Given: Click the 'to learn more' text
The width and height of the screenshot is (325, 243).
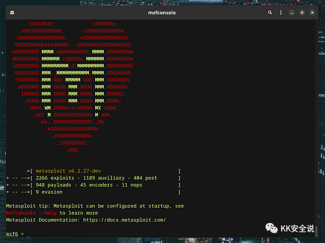Looking at the screenshot, I should point(79,213).
